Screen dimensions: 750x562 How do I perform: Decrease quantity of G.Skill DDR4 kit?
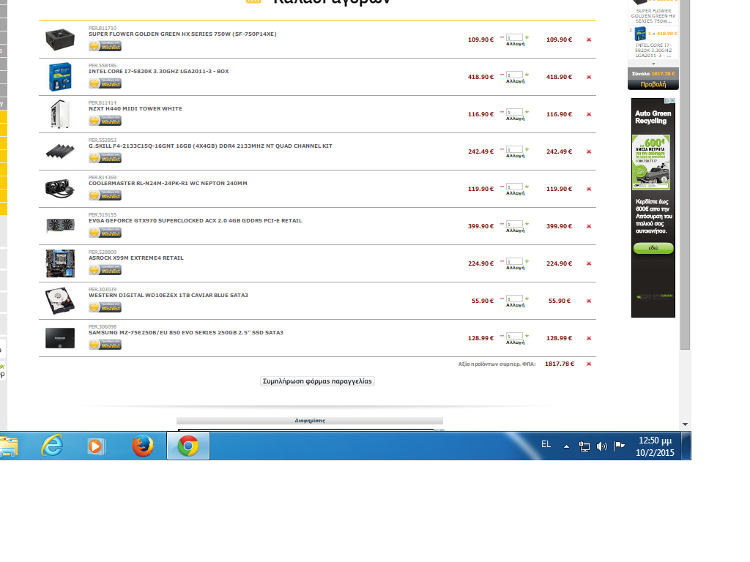click(x=502, y=149)
